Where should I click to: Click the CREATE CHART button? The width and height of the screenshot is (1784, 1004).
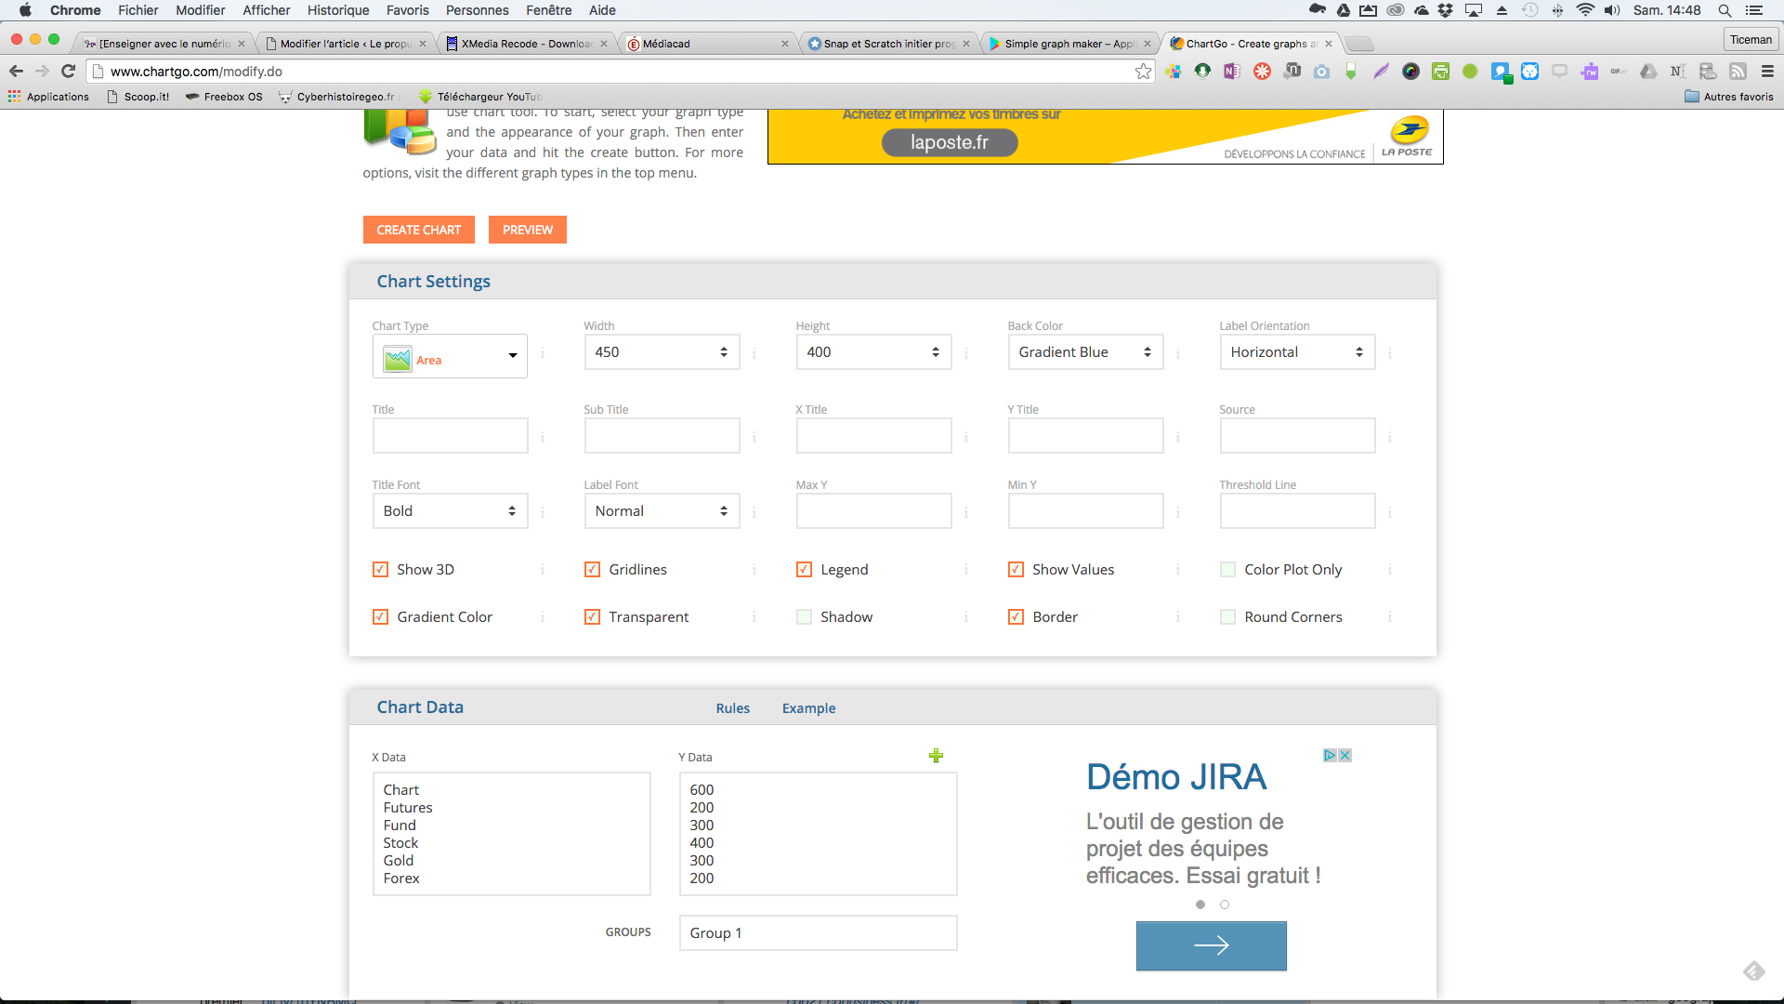pos(418,230)
